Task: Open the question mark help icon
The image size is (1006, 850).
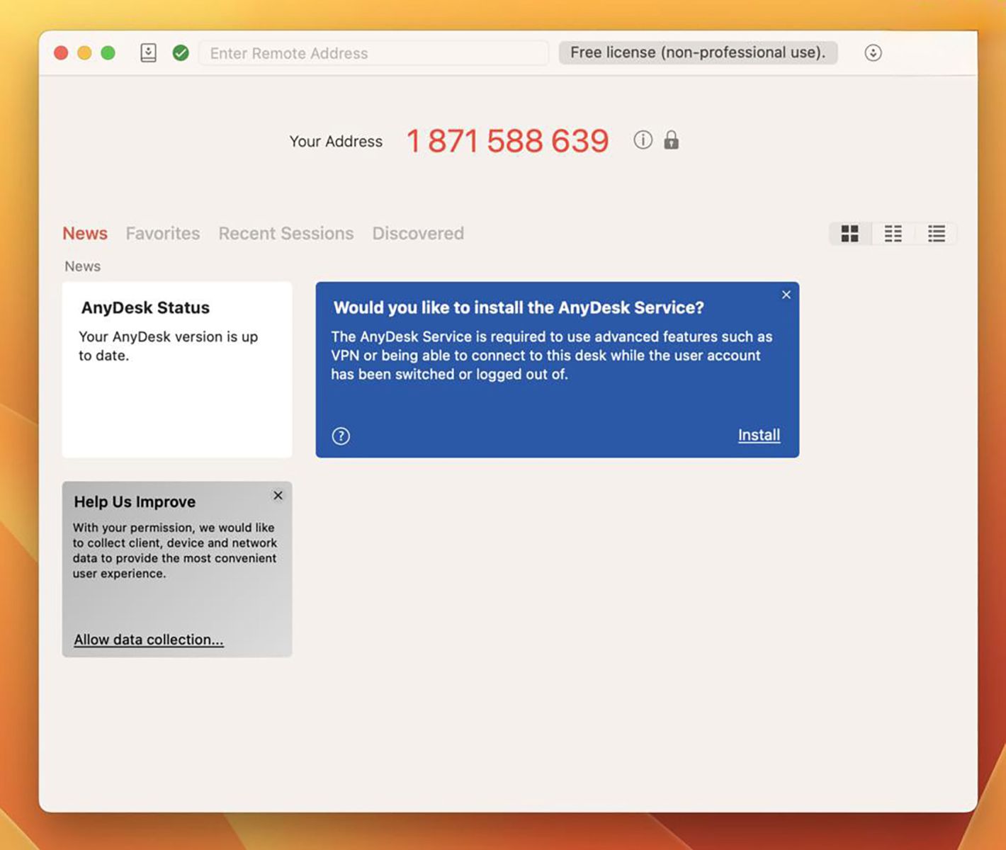Action: [x=341, y=436]
